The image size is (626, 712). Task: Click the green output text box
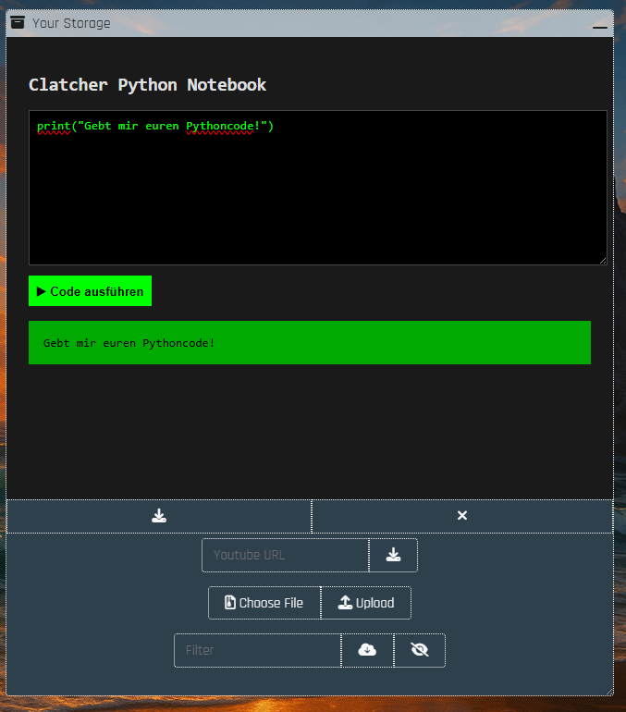pyautogui.click(x=310, y=343)
